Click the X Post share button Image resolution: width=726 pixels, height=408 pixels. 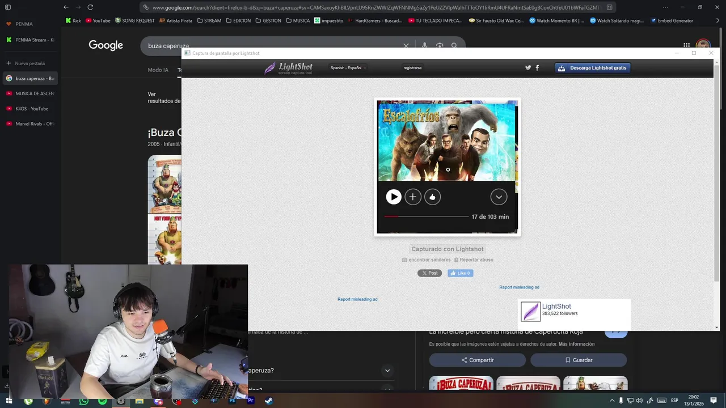tap(429, 273)
